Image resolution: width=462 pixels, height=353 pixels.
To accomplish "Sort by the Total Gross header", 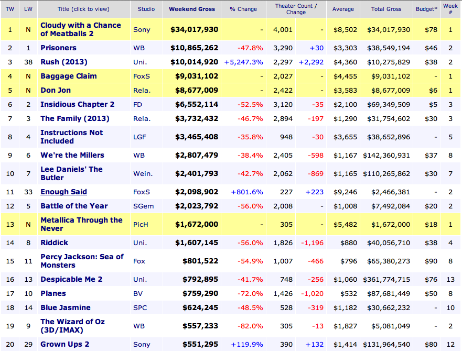I will click(386, 9).
